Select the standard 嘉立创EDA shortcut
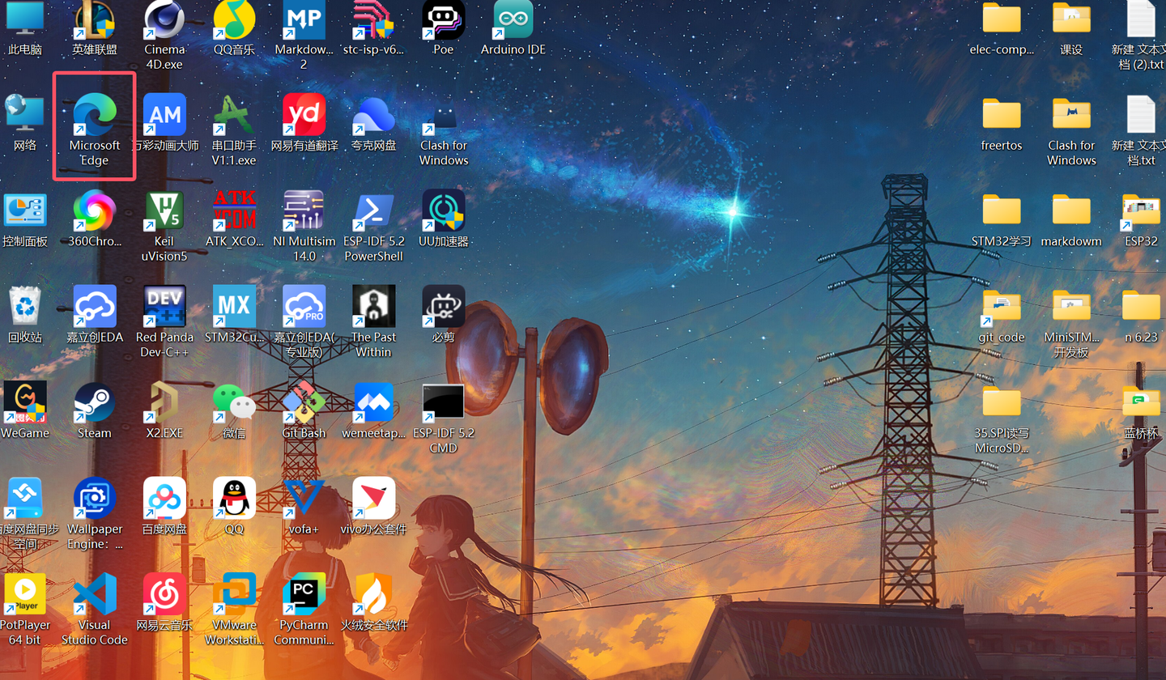The image size is (1166, 680). (x=95, y=306)
